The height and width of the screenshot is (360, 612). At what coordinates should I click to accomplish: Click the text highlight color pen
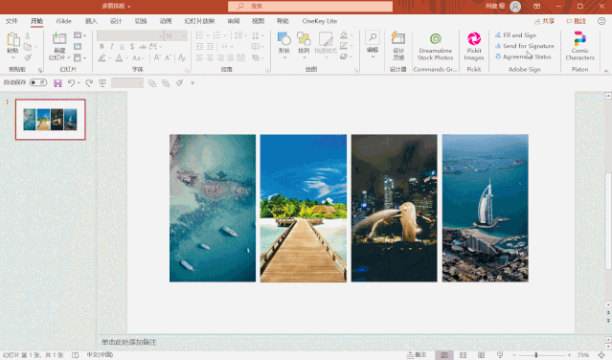(x=102, y=57)
